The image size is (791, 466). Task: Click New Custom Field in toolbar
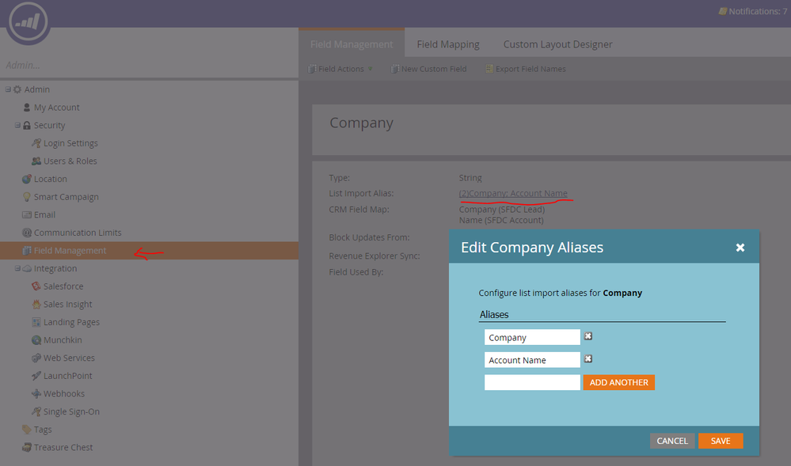(x=429, y=69)
